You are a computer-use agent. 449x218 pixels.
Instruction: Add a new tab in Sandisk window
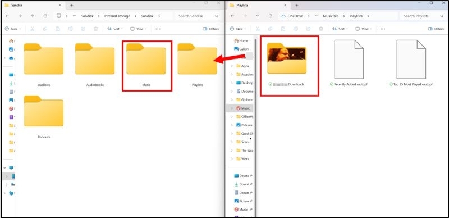pos(72,5)
